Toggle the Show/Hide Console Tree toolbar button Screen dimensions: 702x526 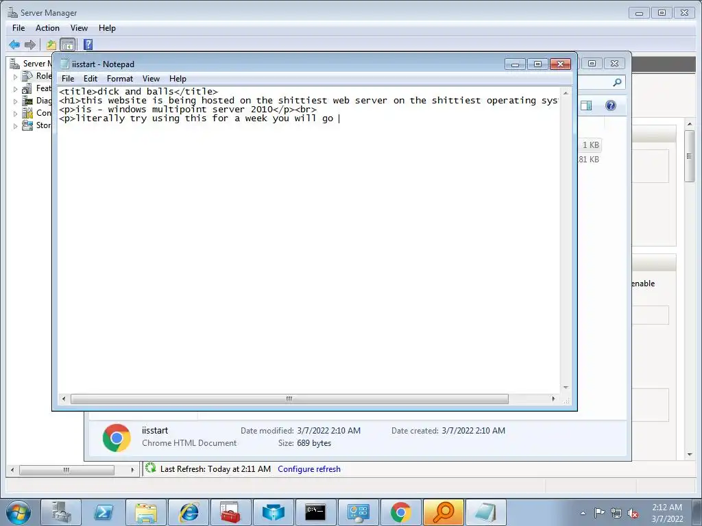68,45
